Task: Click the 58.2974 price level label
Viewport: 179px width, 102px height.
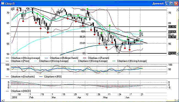Action: pyautogui.click(x=172, y=37)
